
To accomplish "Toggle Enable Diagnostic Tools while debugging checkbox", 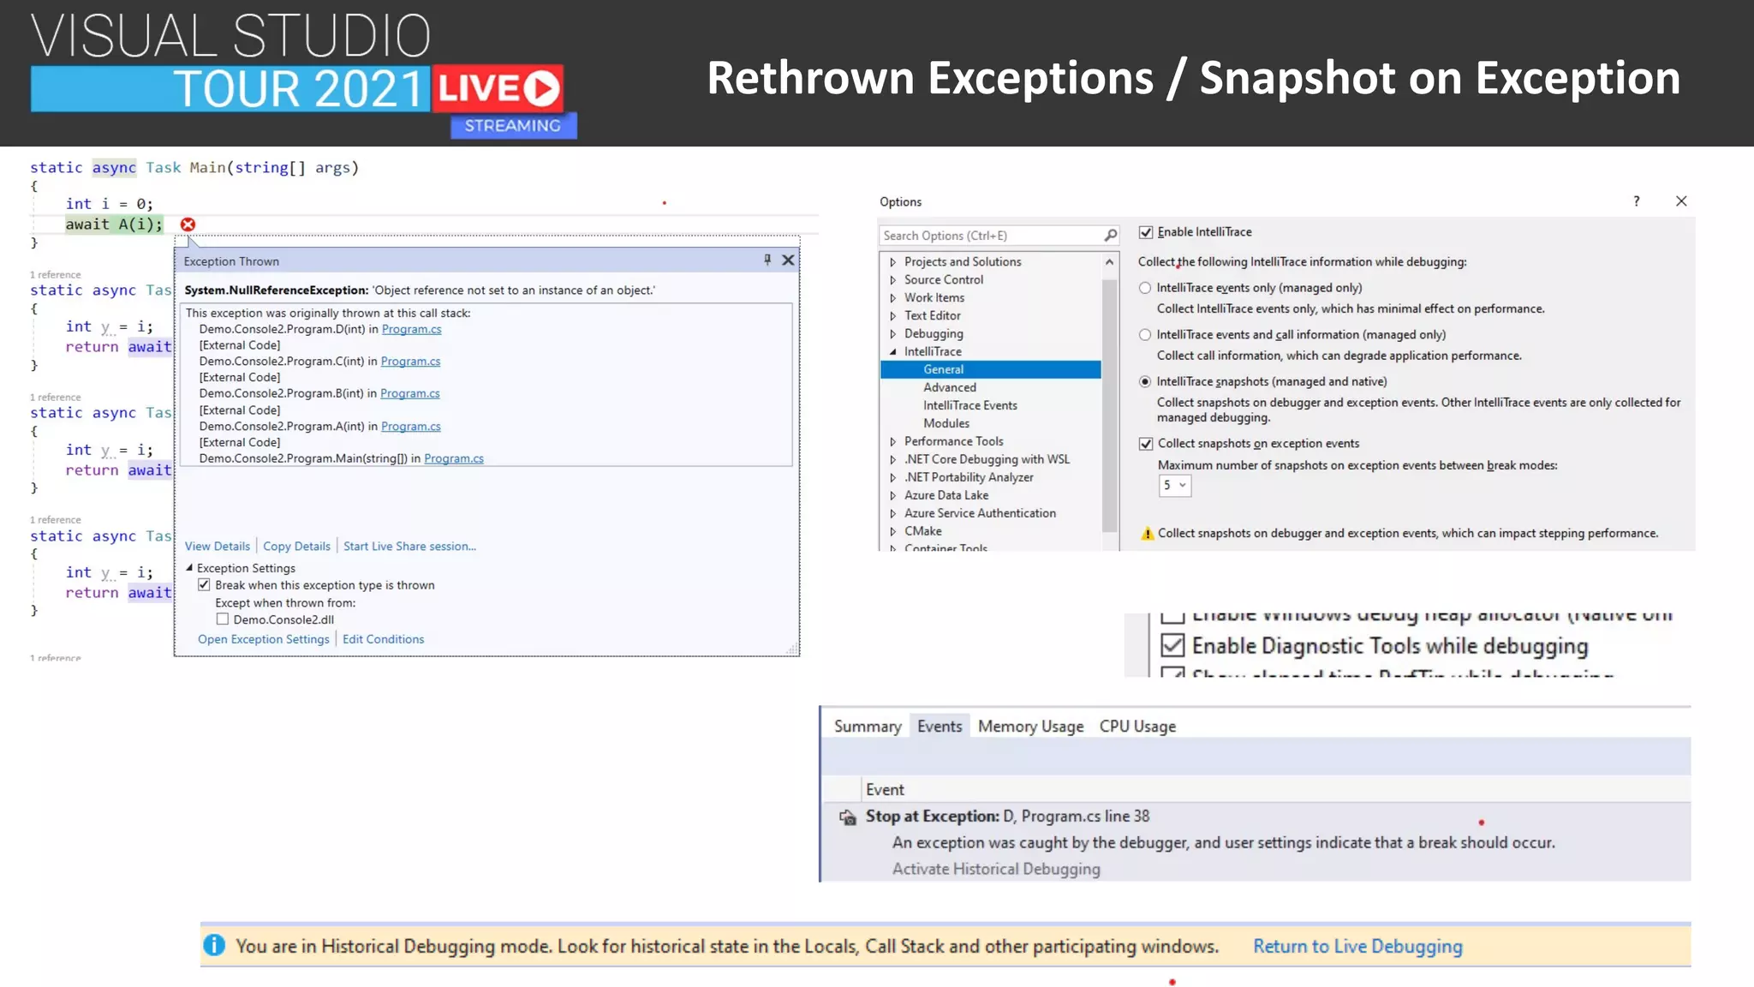I will tap(1172, 645).
